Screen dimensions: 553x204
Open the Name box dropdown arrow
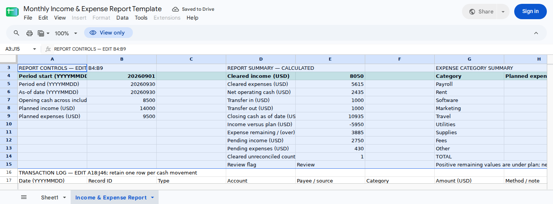35,49
